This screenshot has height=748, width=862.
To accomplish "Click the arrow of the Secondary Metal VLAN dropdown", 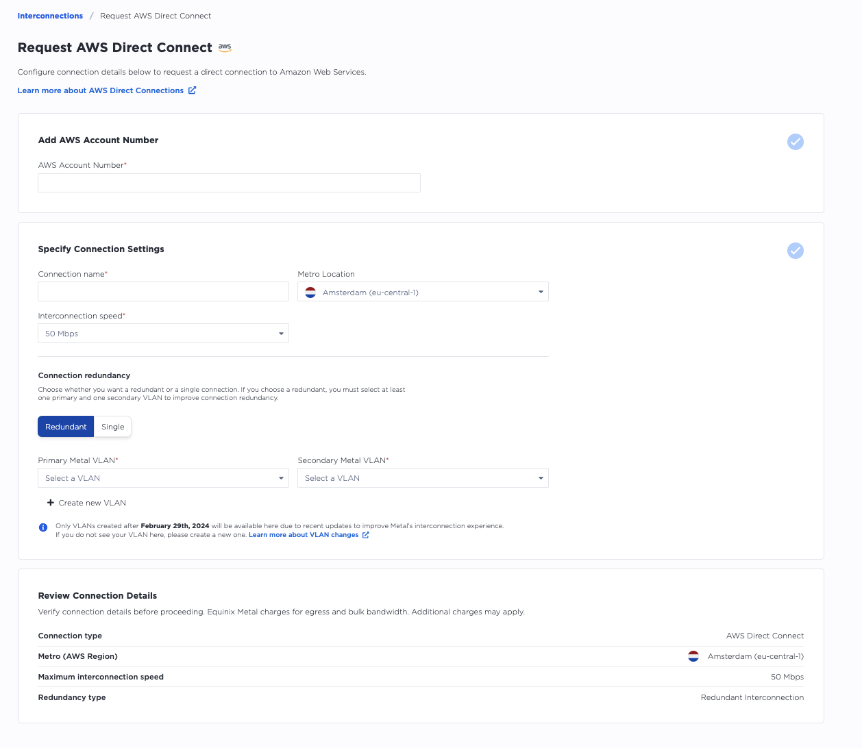I will (x=541, y=478).
